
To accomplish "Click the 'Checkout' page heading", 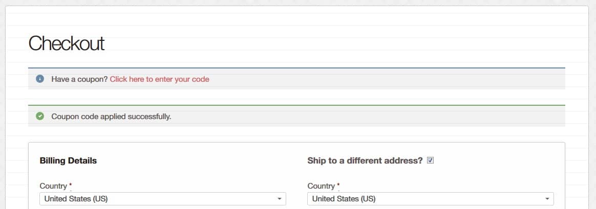I will tap(67, 43).
